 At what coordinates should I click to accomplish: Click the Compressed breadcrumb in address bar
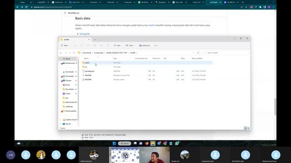pyautogui.click(x=99, y=53)
